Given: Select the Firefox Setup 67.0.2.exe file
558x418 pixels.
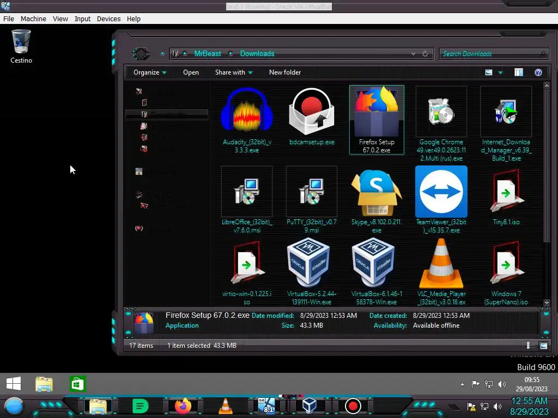Looking at the screenshot, I should [x=377, y=119].
